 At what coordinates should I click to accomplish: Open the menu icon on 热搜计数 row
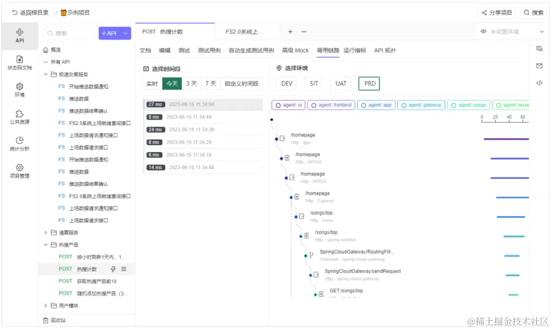tap(124, 269)
